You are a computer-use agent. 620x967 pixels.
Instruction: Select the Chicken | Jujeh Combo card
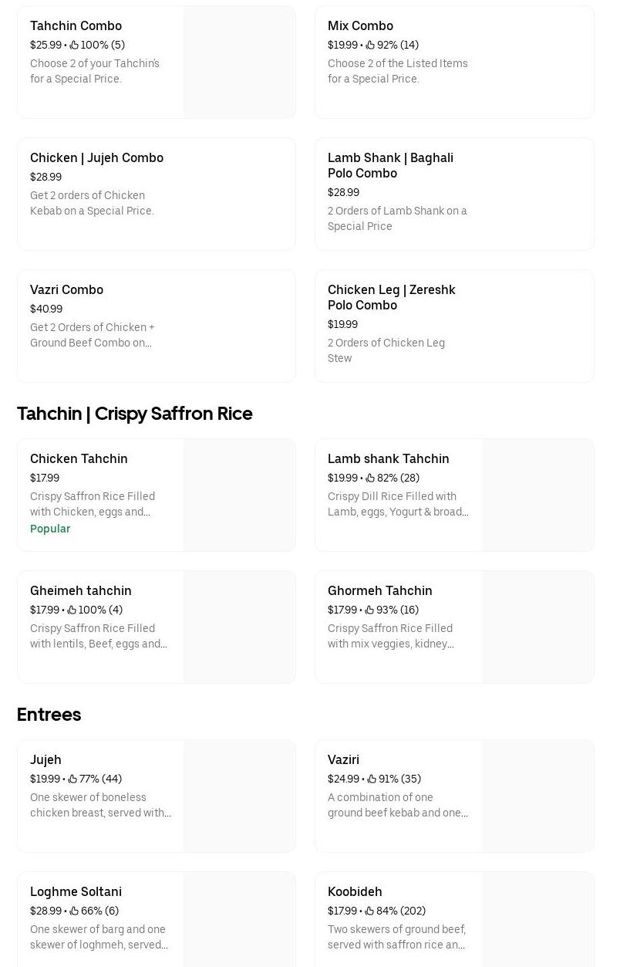click(x=157, y=194)
